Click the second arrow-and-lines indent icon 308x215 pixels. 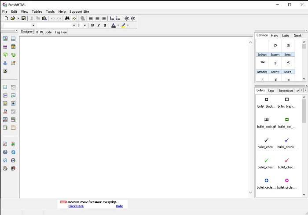[x=133, y=18]
